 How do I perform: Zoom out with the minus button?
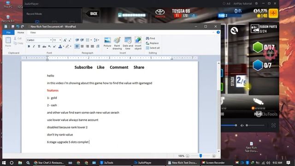188,156
